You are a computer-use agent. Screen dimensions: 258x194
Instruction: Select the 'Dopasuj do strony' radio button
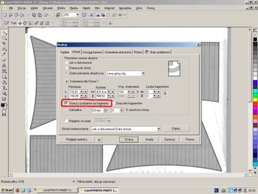click(x=66, y=68)
